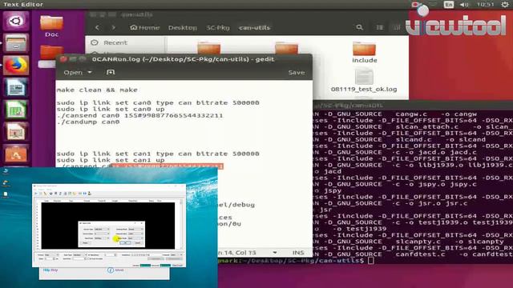The image size is (513, 288).
Task: Click the terminal line with 'canfdtest.c'
Action: pyautogui.click(x=413, y=254)
